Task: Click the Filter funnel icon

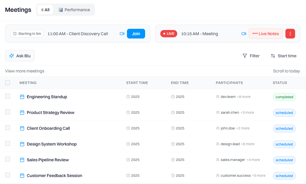Action: tap(244, 56)
